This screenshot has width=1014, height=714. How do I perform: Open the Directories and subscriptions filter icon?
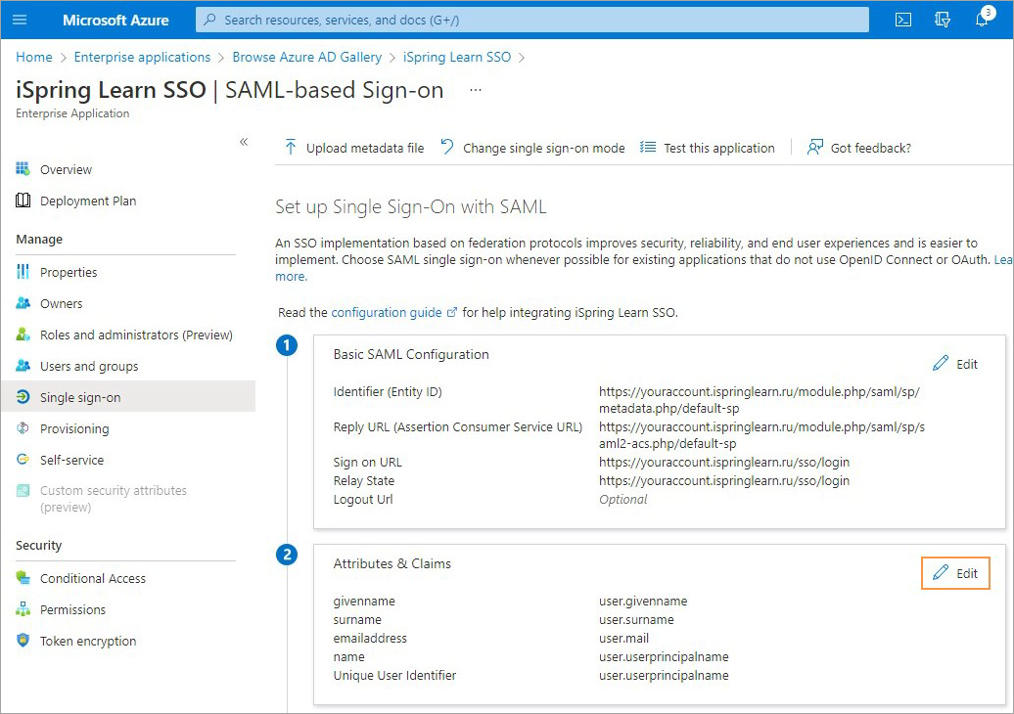tap(943, 20)
